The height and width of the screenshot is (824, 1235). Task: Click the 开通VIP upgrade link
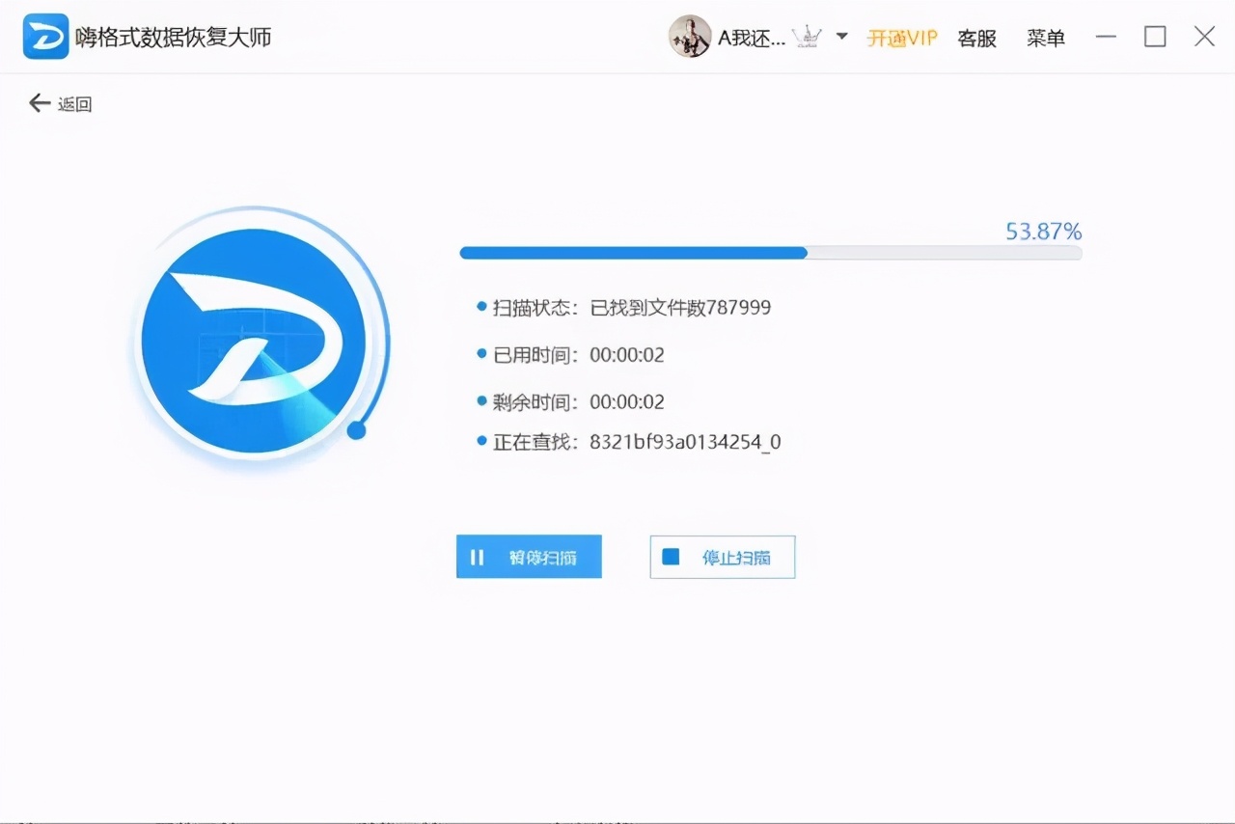point(902,38)
